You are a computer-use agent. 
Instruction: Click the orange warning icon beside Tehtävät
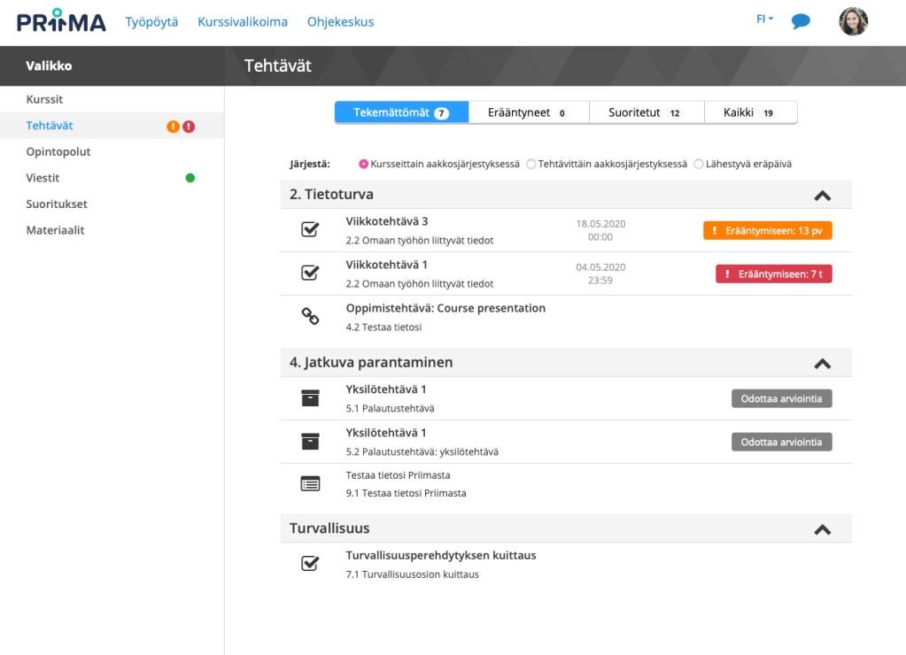[174, 127]
